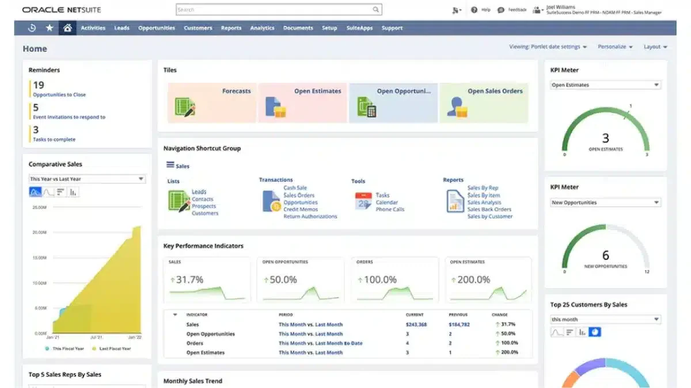Open the create new menu icon

coord(457,10)
